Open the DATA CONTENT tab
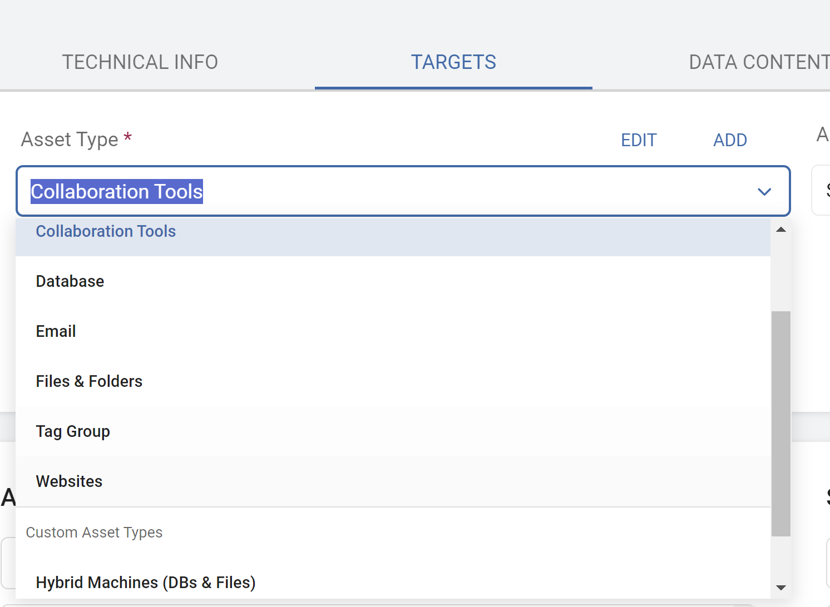This screenshot has height=607, width=830. [759, 62]
